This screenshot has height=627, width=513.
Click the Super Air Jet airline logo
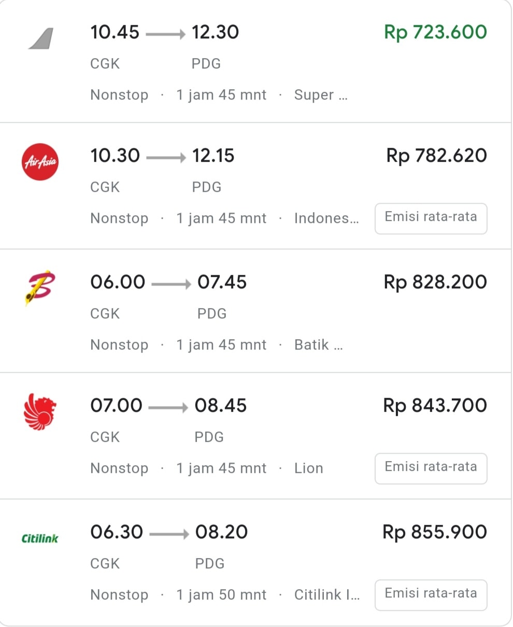coord(41,39)
